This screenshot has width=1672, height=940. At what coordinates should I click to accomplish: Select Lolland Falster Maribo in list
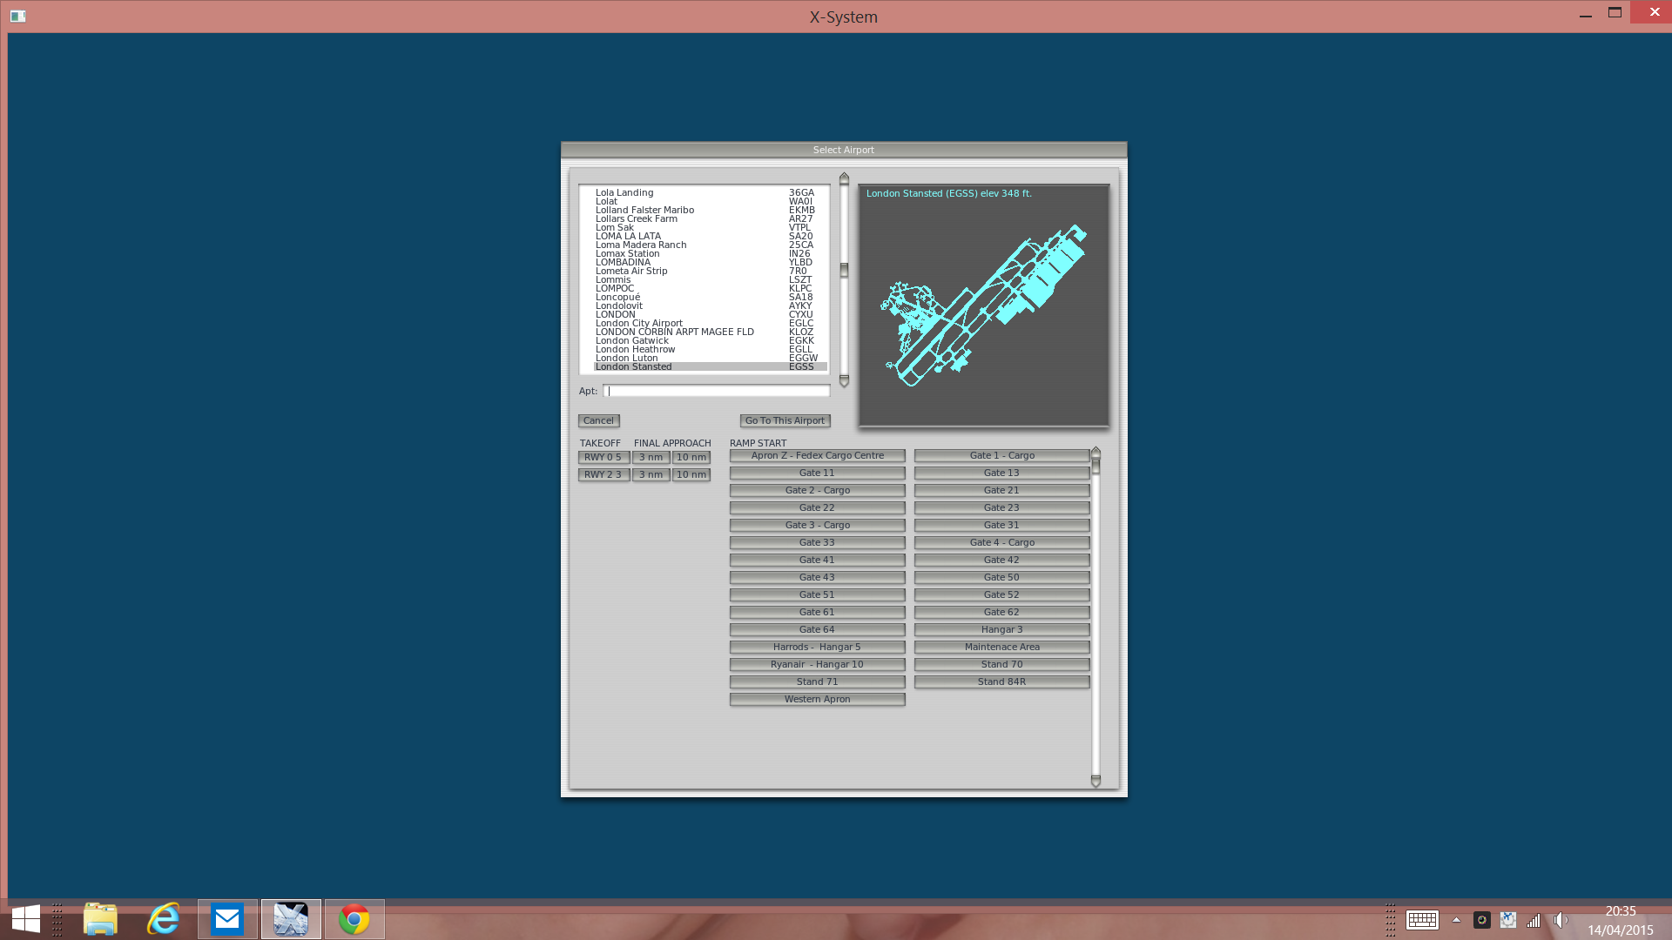pos(711,210)
